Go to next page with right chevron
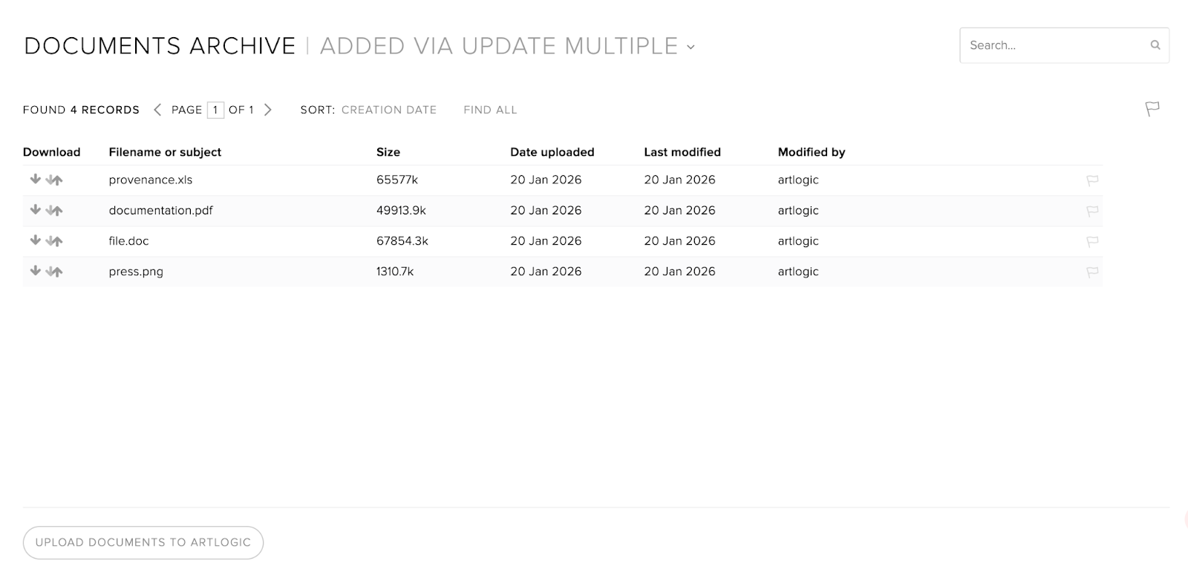The height and width of the screenshot is (569, 1188). click(x=268, y=110)
